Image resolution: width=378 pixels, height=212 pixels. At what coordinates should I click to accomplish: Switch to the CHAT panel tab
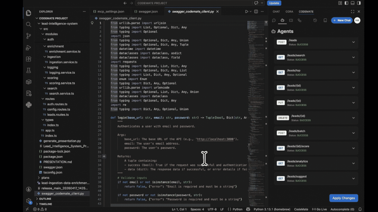pos(276,12)
